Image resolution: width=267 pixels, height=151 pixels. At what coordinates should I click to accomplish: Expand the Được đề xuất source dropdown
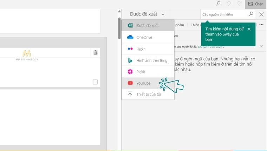(147, 14)
